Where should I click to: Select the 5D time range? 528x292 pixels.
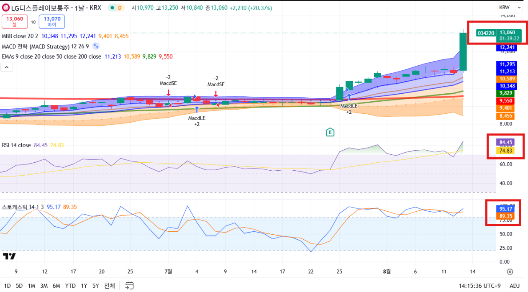pos(19,286)
